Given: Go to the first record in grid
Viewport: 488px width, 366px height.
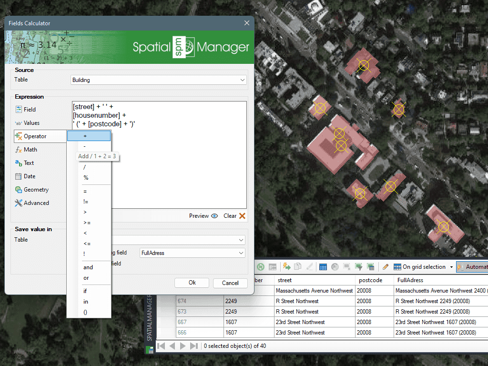Looking at the screenshot, I should coord(161,346).
